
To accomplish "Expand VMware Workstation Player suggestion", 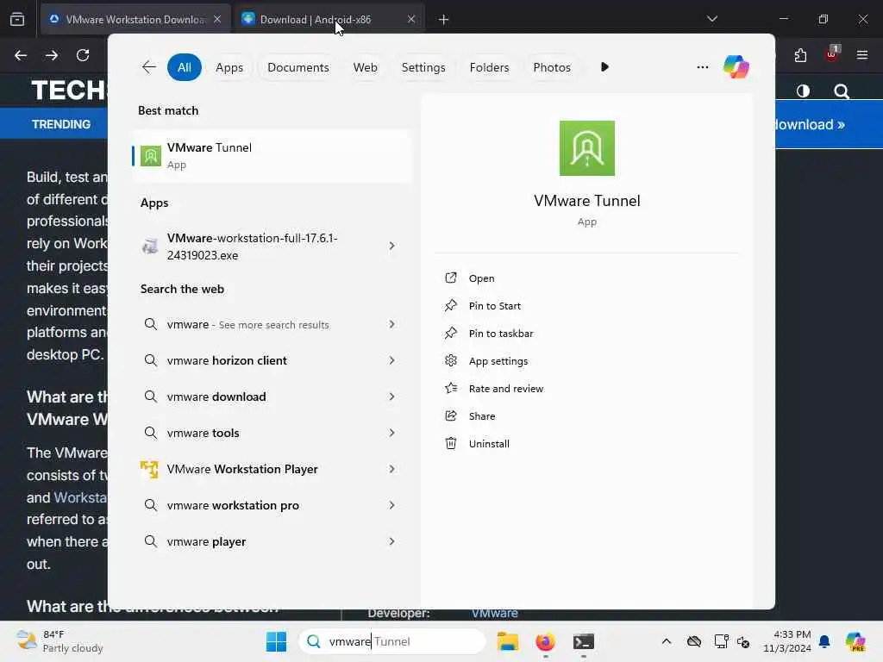I will 392,469.
